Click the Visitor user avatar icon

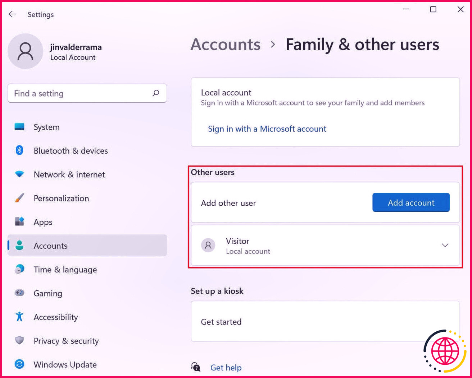tap(208, 246)
